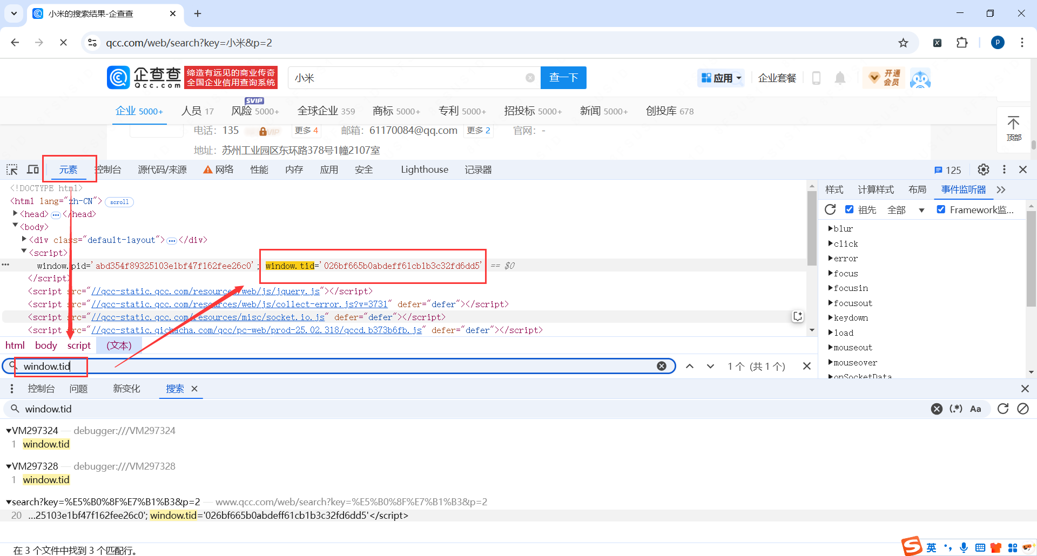1037x556 pixels.
Task: Go back to the previous page
Action: tap(15, 43)
